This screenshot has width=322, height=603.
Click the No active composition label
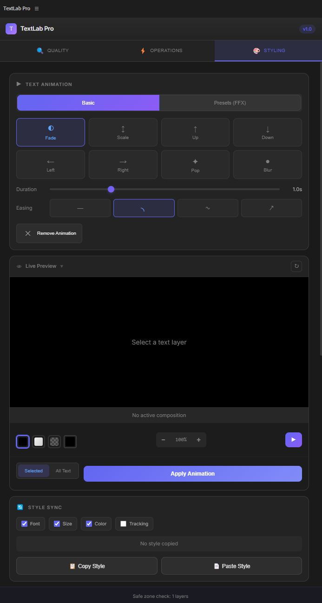159,415
